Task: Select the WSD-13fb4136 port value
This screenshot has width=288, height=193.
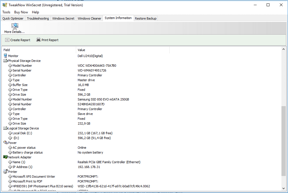Action: [x=114, y=186]
